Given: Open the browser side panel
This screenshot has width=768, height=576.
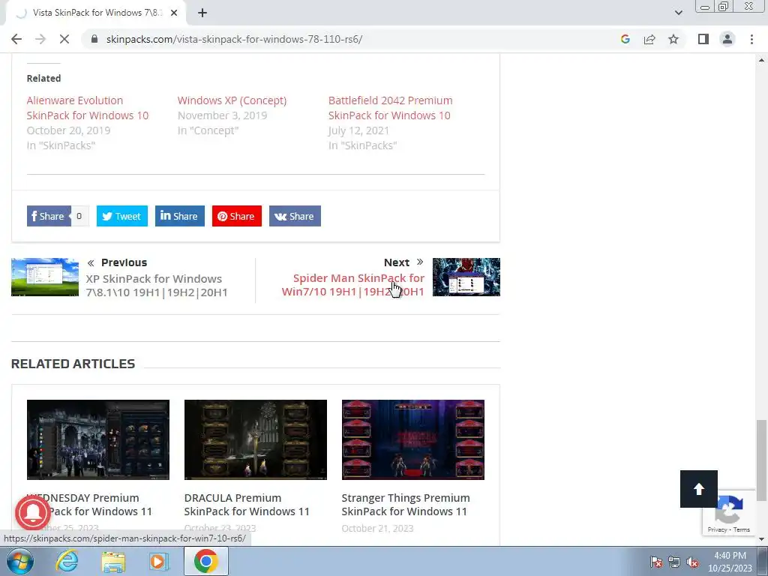Looking at the screenshot, I should (x=703, y=39).
